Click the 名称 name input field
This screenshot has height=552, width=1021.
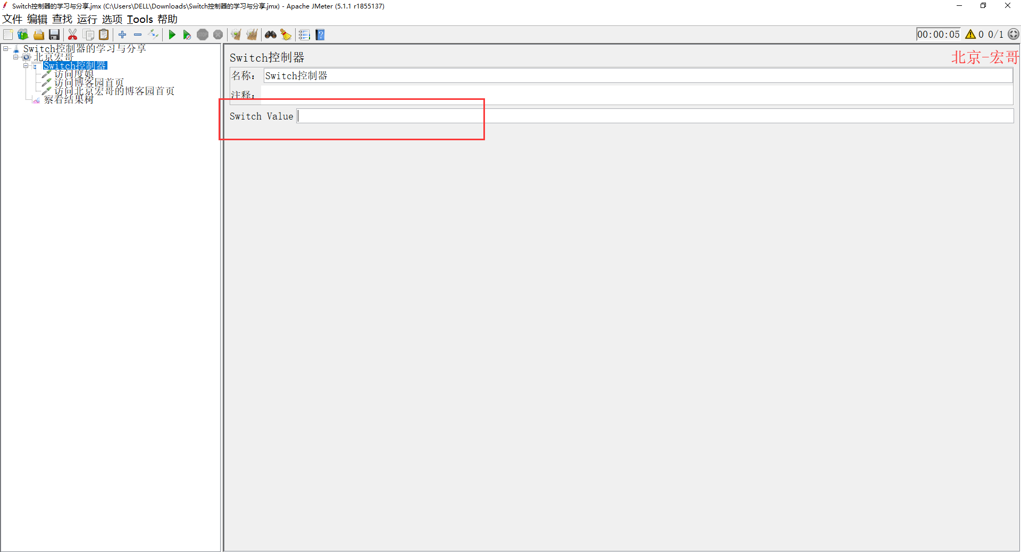[638, 75]
